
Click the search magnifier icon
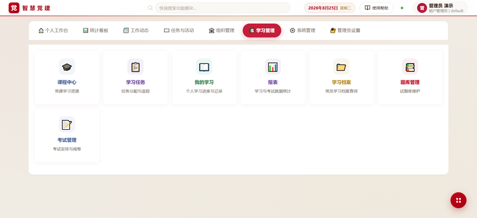[150, 8]
